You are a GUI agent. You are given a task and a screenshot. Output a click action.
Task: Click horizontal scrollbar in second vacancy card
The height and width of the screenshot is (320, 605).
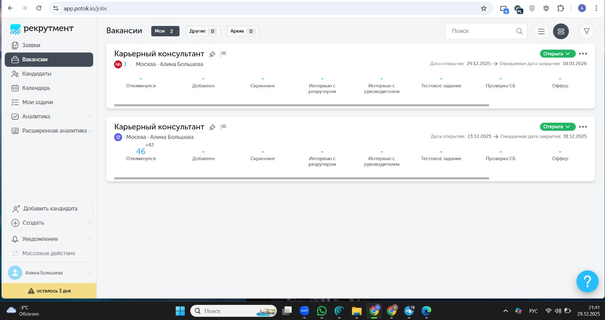302,178
